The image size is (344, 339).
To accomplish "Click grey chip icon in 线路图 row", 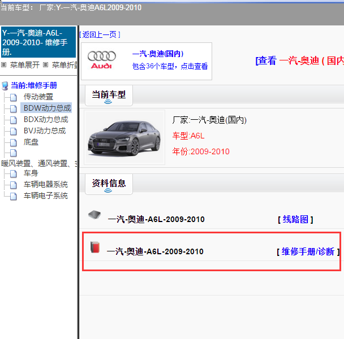I will [94, 215].
